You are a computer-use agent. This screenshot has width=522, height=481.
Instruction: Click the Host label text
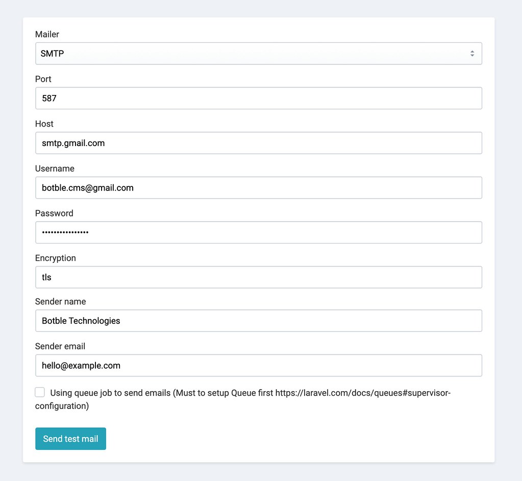[44, 124]
